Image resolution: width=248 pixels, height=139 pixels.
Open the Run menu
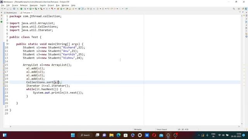tap(58, 5)
